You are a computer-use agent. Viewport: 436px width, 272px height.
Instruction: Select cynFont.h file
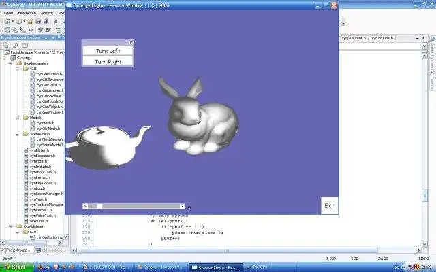[38, 161]
